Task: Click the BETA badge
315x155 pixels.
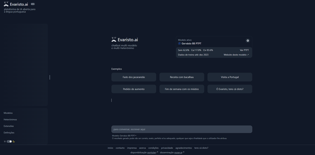Action: click(33, 4)
